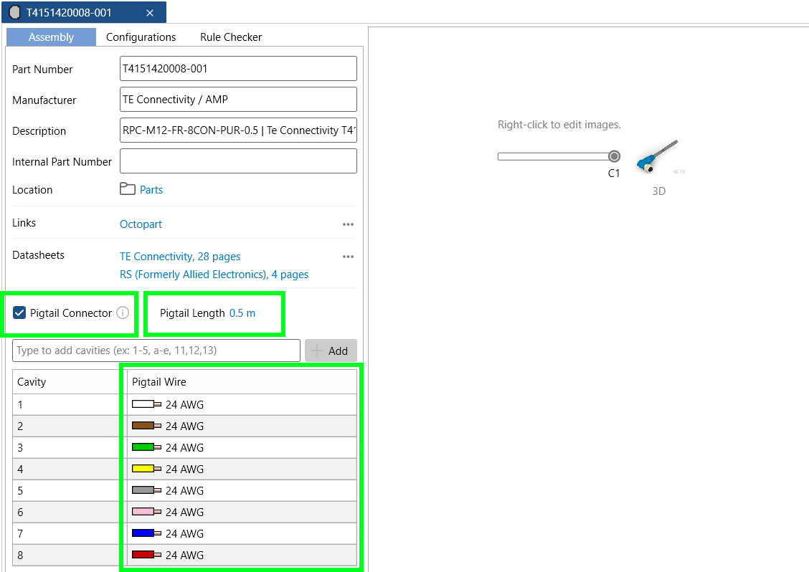Click the folder icon beside Parts location
The image size is (809, 572).
128,189
